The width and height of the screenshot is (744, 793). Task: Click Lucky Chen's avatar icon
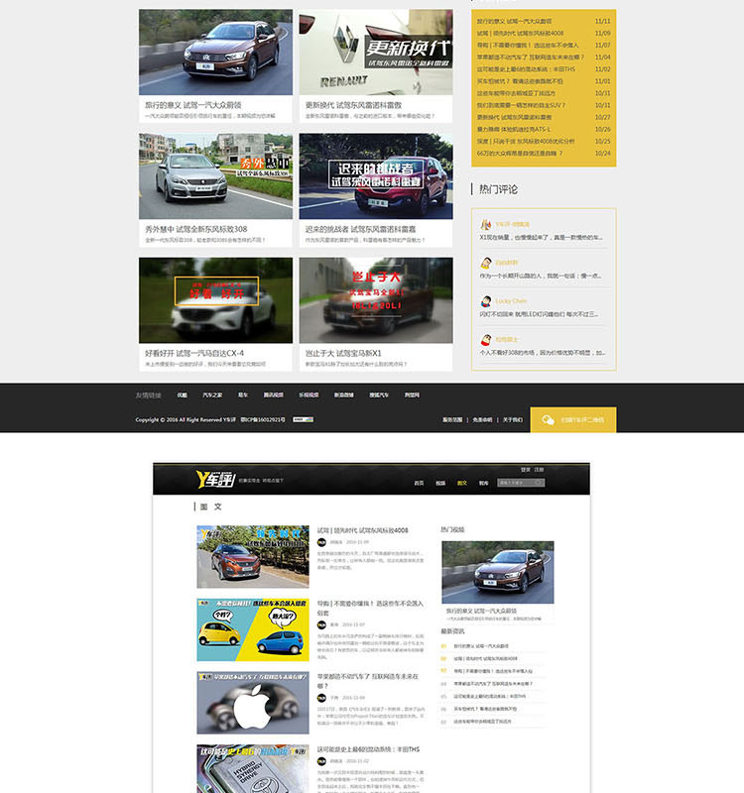point(486,301)
